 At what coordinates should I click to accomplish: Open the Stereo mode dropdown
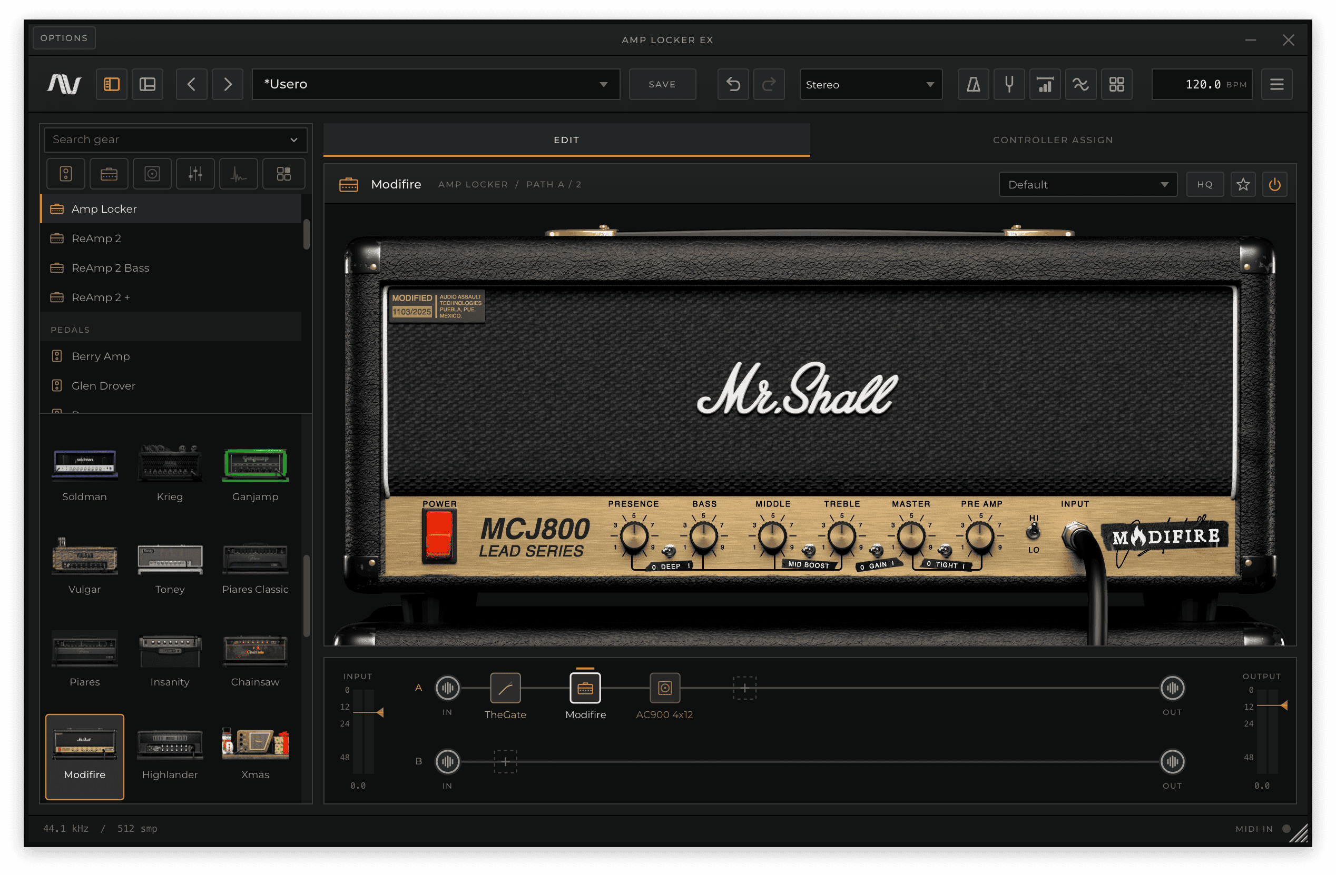(871, 84)
